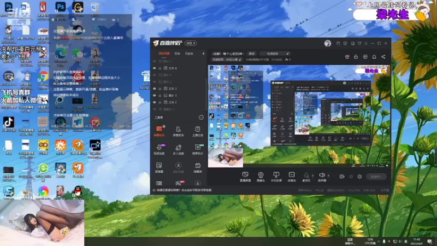
Task: Open the picture-gear tool in toolbox
Action: pyautogui.click(x=159, y=168)
